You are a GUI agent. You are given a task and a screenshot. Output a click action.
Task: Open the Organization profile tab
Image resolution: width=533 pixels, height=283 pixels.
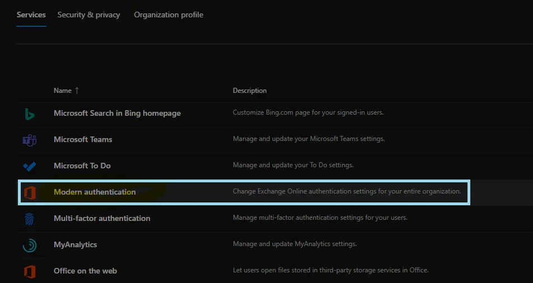[169, 15]
